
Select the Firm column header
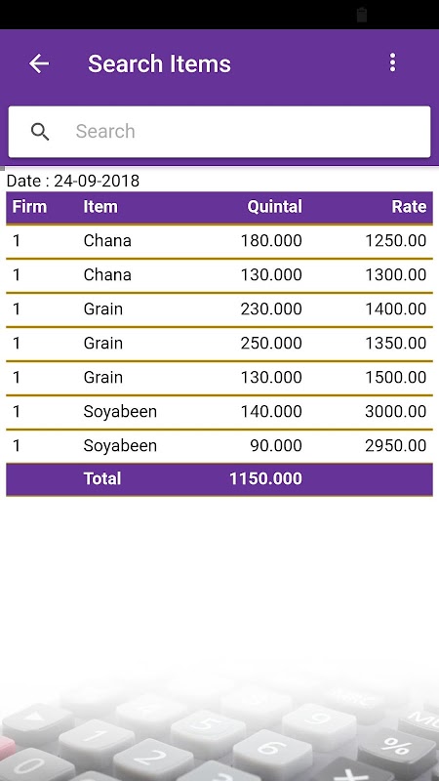point(29,207)
